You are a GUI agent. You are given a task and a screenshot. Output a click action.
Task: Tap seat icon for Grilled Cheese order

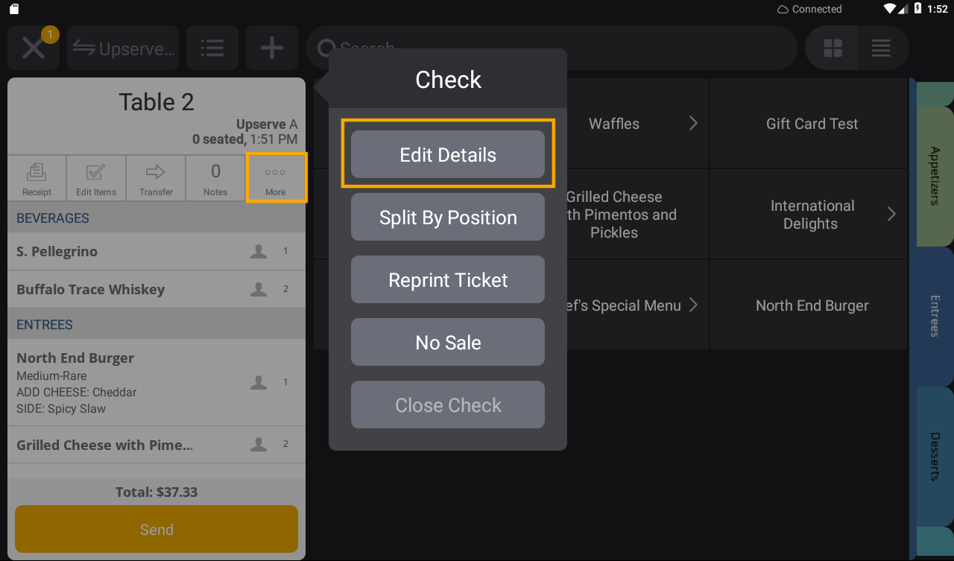259,444
